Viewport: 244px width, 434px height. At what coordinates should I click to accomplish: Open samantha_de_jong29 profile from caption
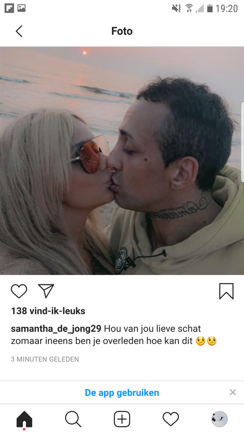[x=56, y=329]
